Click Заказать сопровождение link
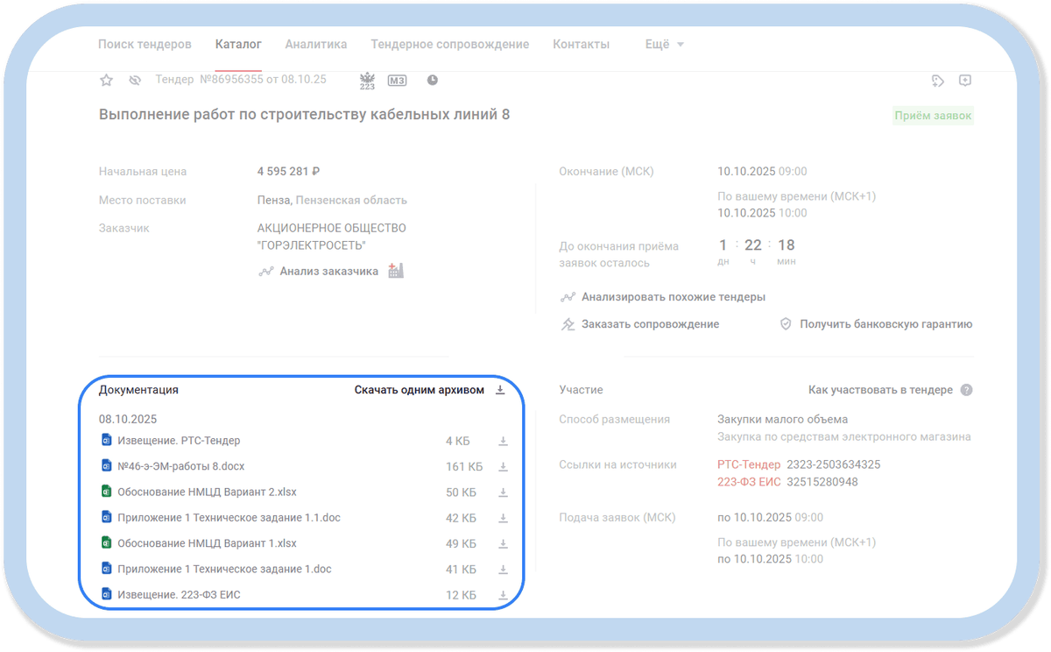Image resolution: width=1051 pixels, height=652 pixels. tap(651, 324)
